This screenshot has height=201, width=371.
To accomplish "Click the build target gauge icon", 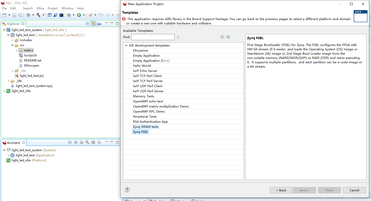I will click(28, 15).
